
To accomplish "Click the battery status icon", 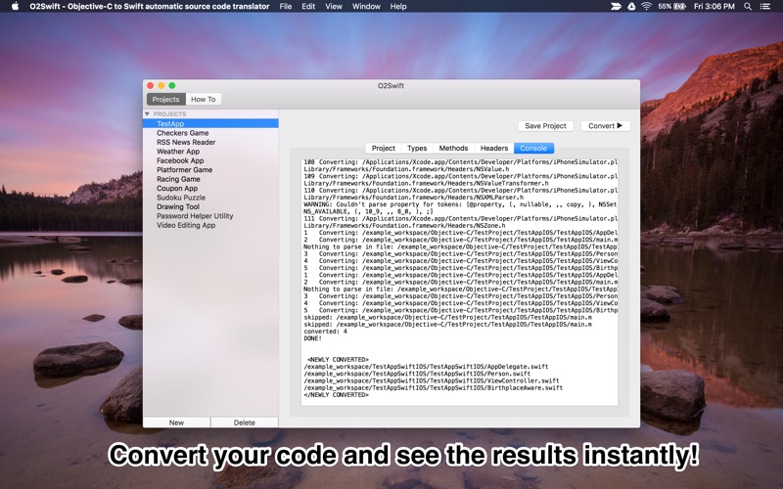I will pyautogui.click(x=679, y=6).
